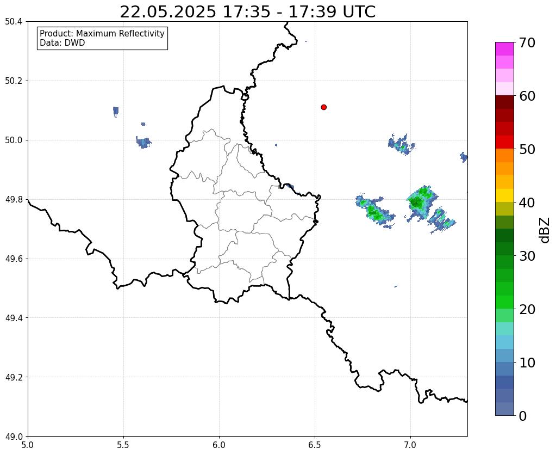Click the longitude 5.0 axis label
This screenshot has width=556, height=454.
[x=28, y=445]
